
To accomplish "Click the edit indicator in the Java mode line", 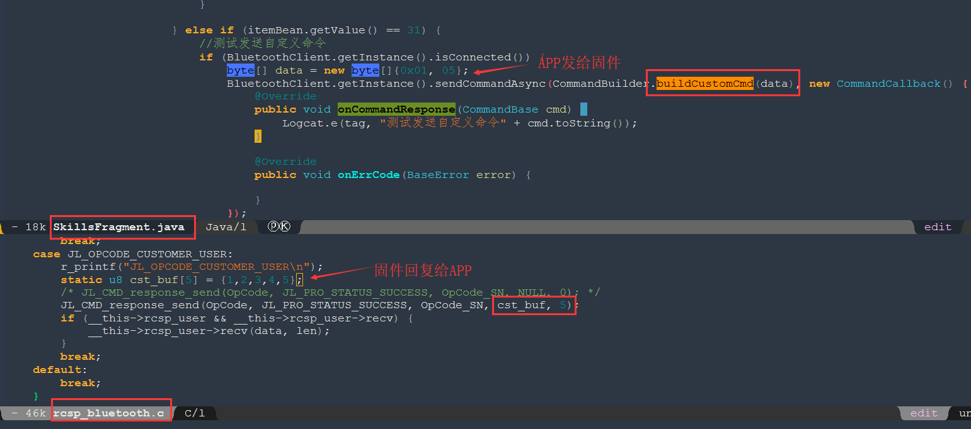I will (938, 226).
